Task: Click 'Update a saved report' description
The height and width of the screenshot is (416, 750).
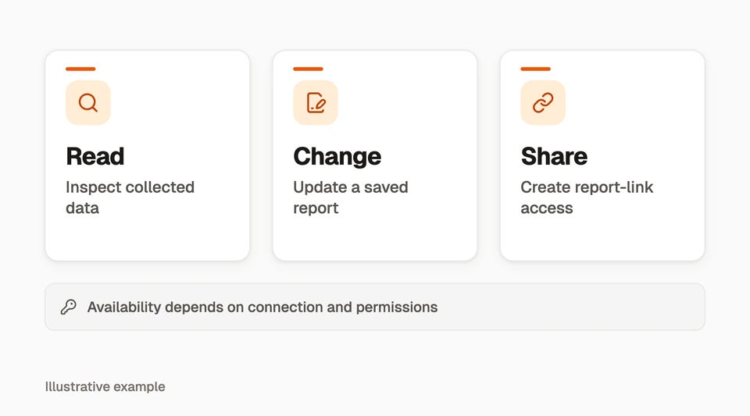Action: 351,197
